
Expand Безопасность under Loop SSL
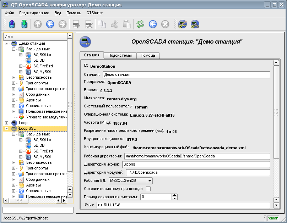point(13,162)
